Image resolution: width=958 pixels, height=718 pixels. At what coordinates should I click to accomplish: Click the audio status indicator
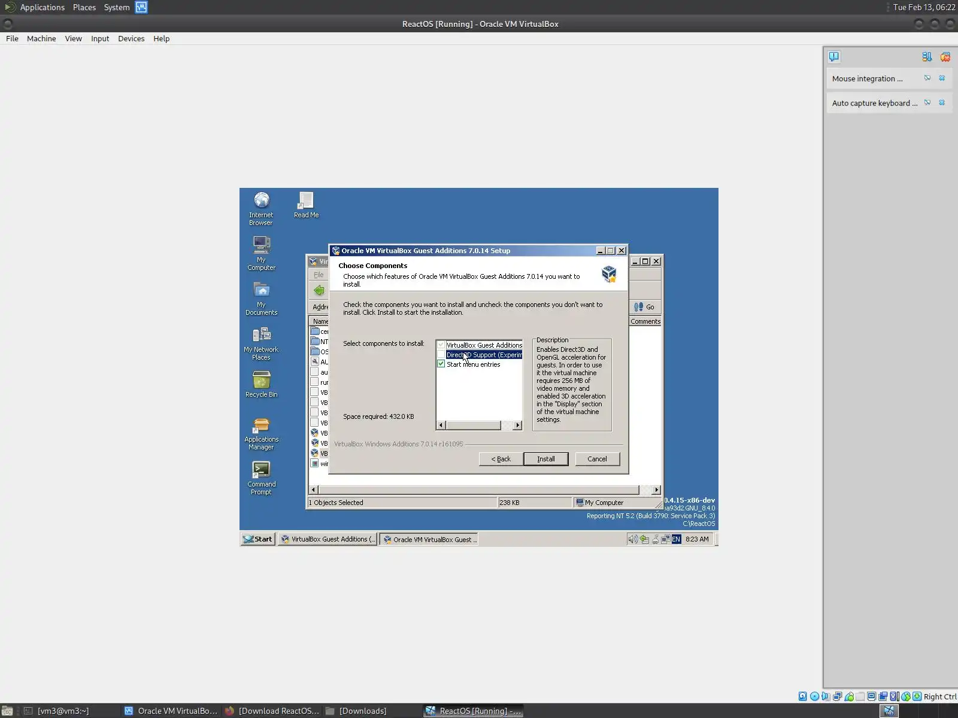tap(826, 696)
